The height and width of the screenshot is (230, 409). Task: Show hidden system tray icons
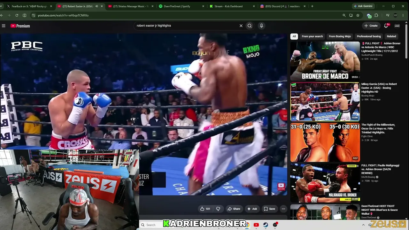coord(363,225)
